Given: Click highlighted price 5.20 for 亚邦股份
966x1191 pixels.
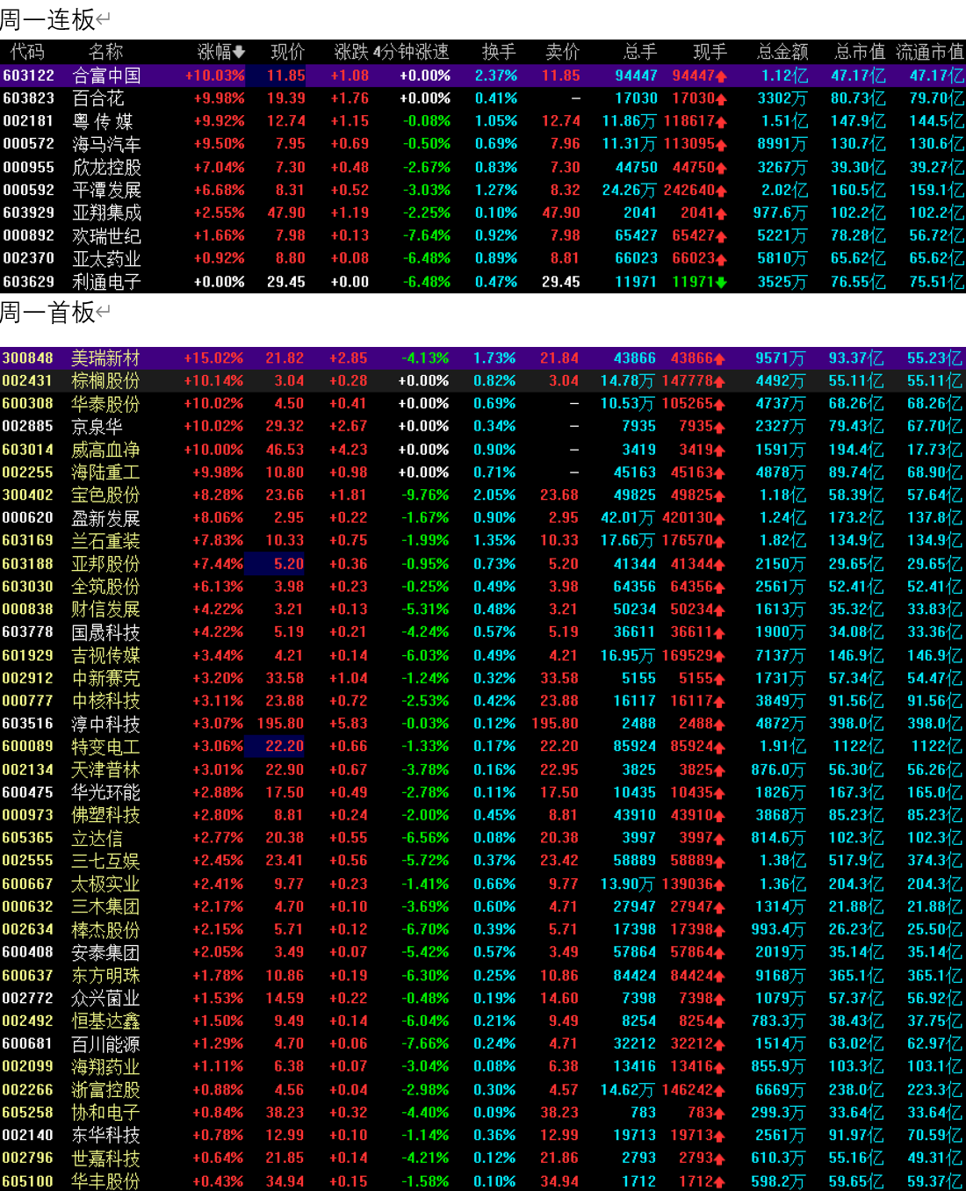Looking at the screenshot, I should (x=288, y=564).
